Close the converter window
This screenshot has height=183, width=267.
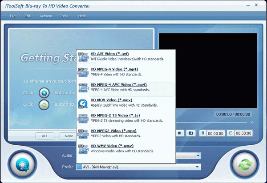pyautogui.click(x=256, y=5)
